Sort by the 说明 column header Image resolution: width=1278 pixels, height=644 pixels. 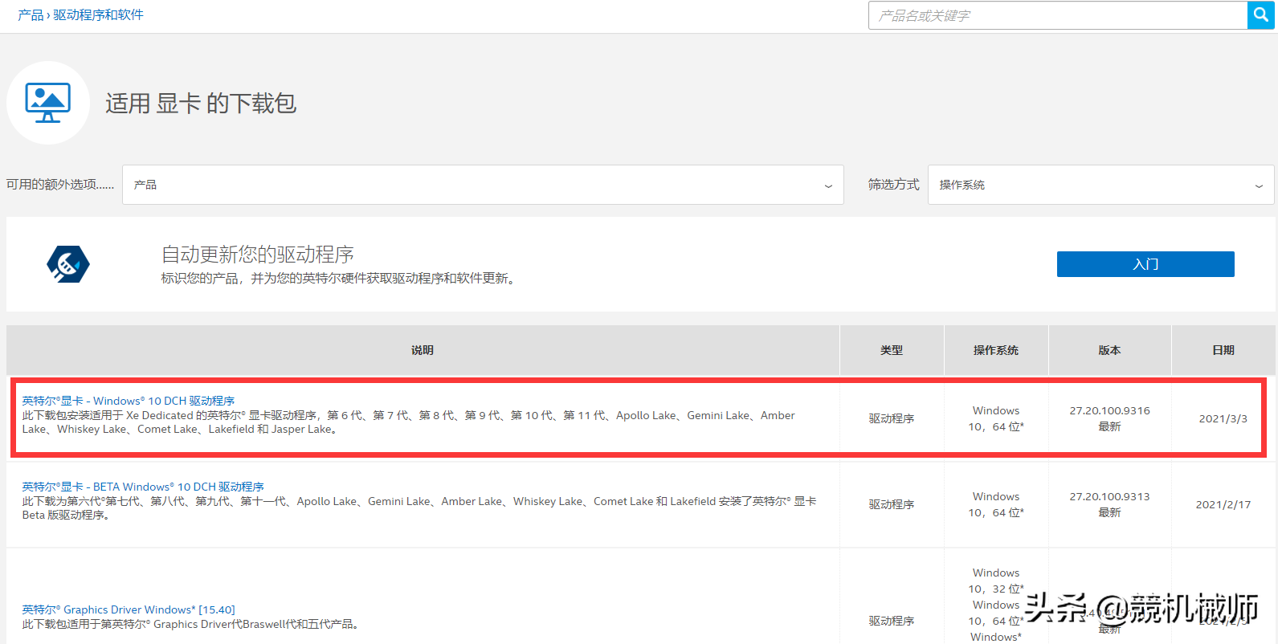point(423,350)
